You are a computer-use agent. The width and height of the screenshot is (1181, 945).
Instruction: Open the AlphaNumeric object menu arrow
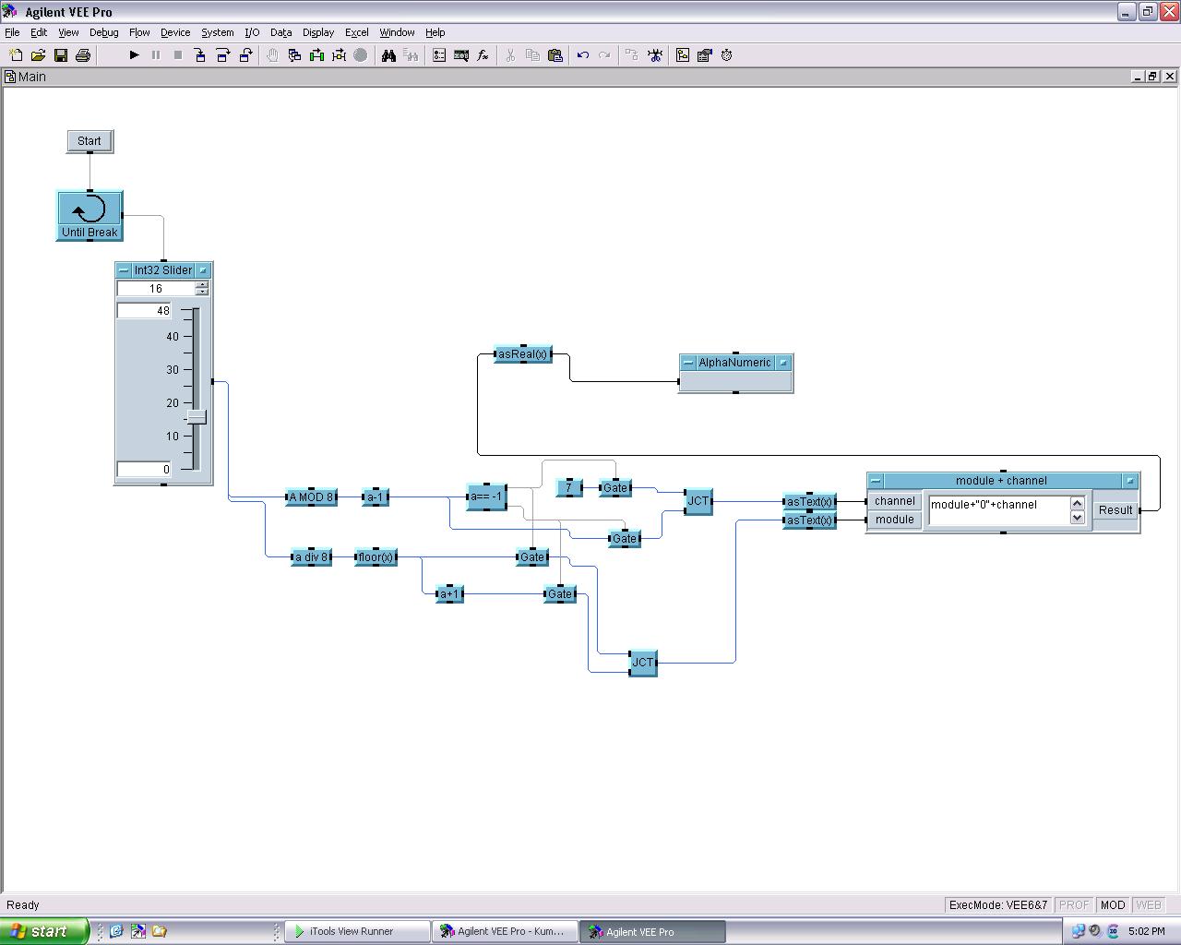783,363
